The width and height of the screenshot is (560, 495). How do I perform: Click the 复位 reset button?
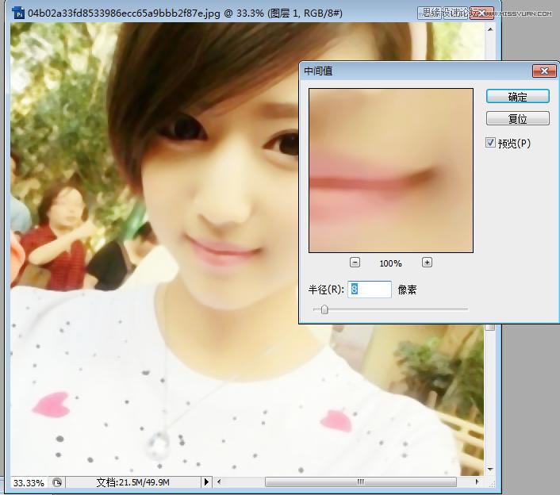point(517,118)
